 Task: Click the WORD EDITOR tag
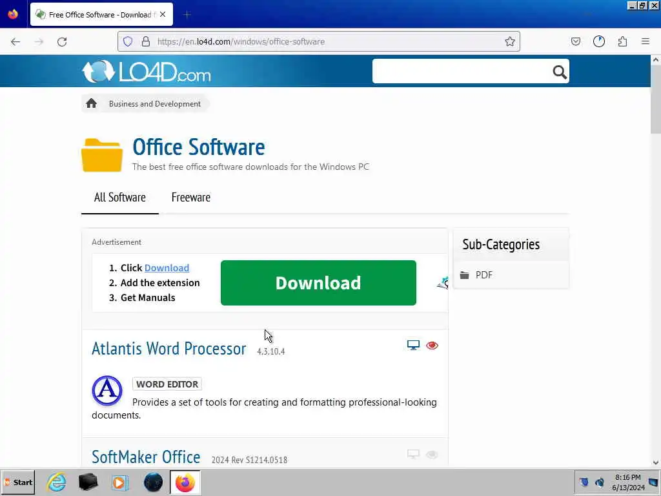click(167, 384)
